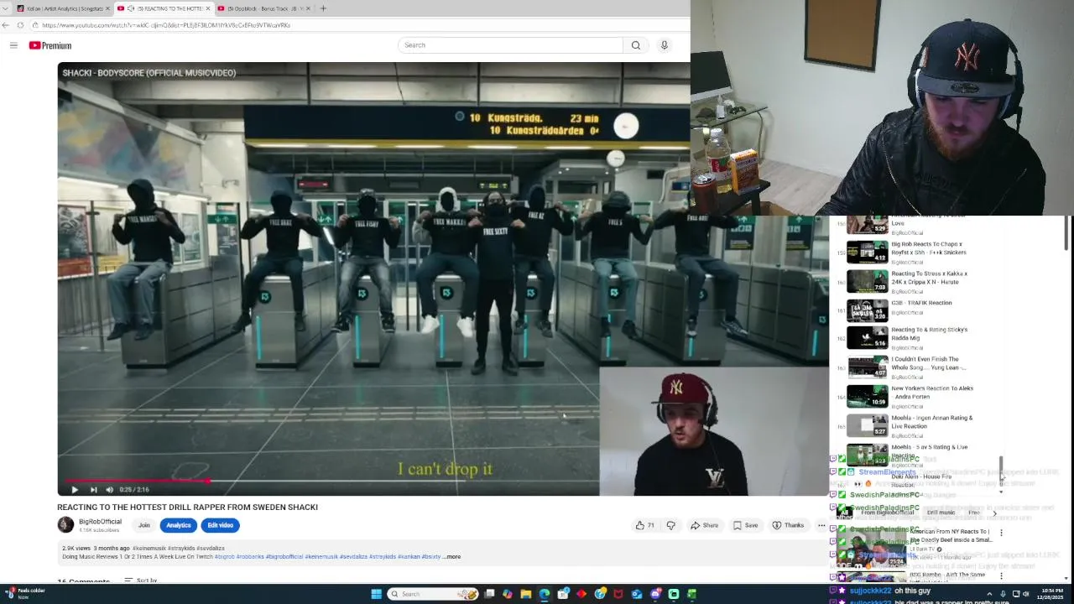Play the video with the play button
The height and width of the screenshot is (604, 1074).
[x=75, y=490]
